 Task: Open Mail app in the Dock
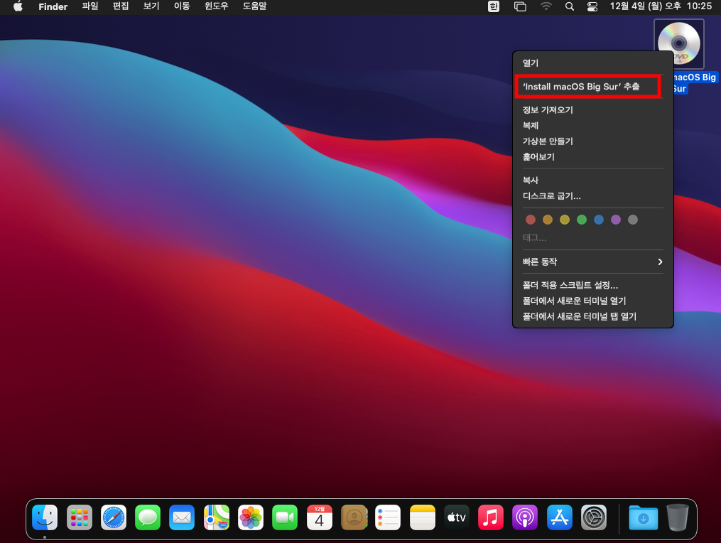click(182, 517)
